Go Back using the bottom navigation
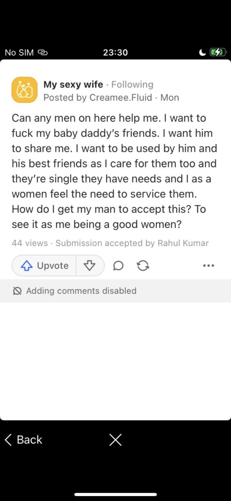The height and width of the screenshot is (501, 231). tap(23, 440)
